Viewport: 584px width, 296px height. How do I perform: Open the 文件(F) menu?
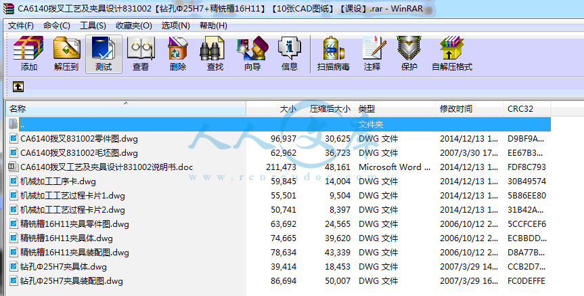tap(21, 26)
